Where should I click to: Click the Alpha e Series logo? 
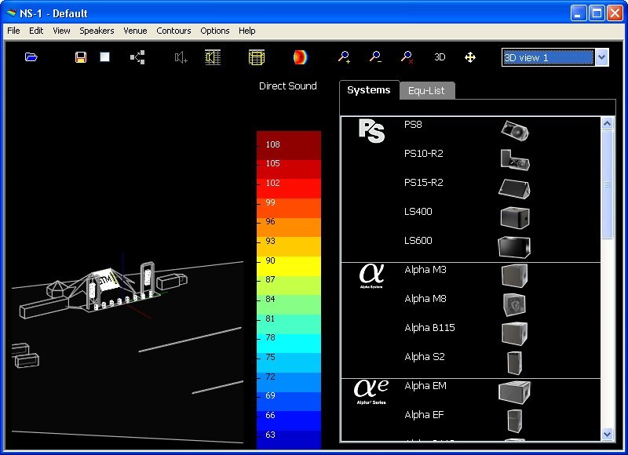tap(371, 391)
